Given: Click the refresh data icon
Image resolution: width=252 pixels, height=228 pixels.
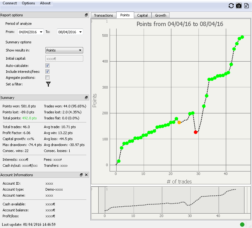Looking at the screenshot, I should coord(231,6).
